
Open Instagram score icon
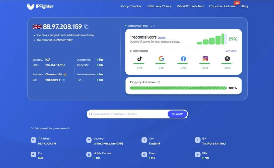click(x=205, y=58)
